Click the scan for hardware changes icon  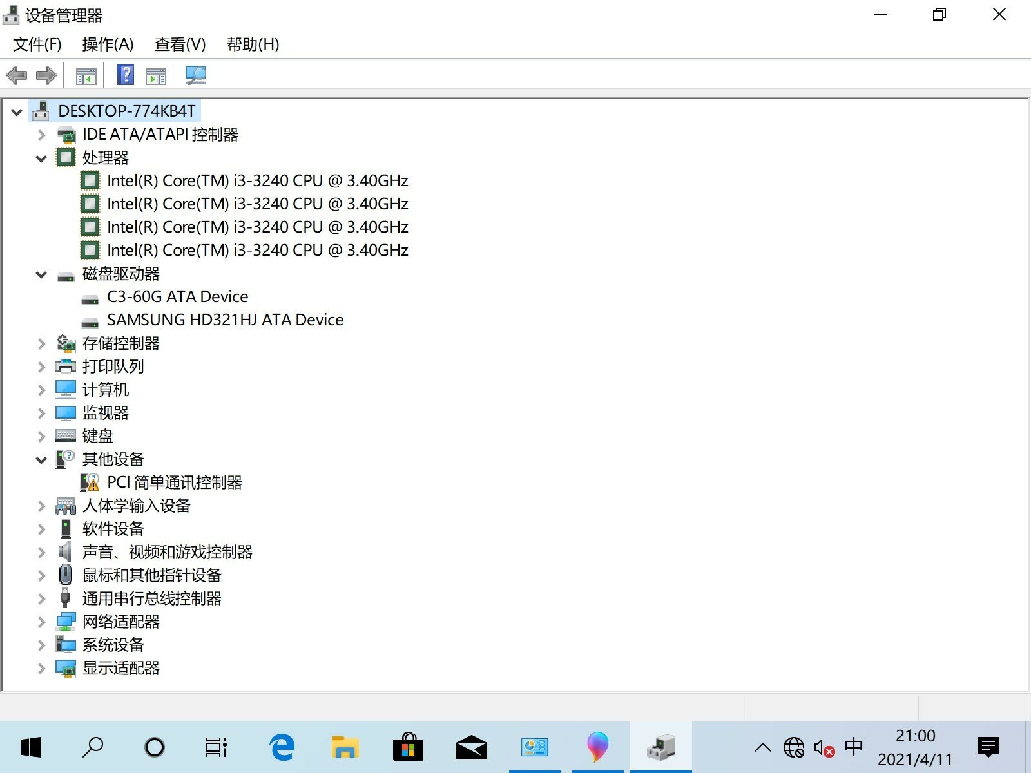click(195, 75)
